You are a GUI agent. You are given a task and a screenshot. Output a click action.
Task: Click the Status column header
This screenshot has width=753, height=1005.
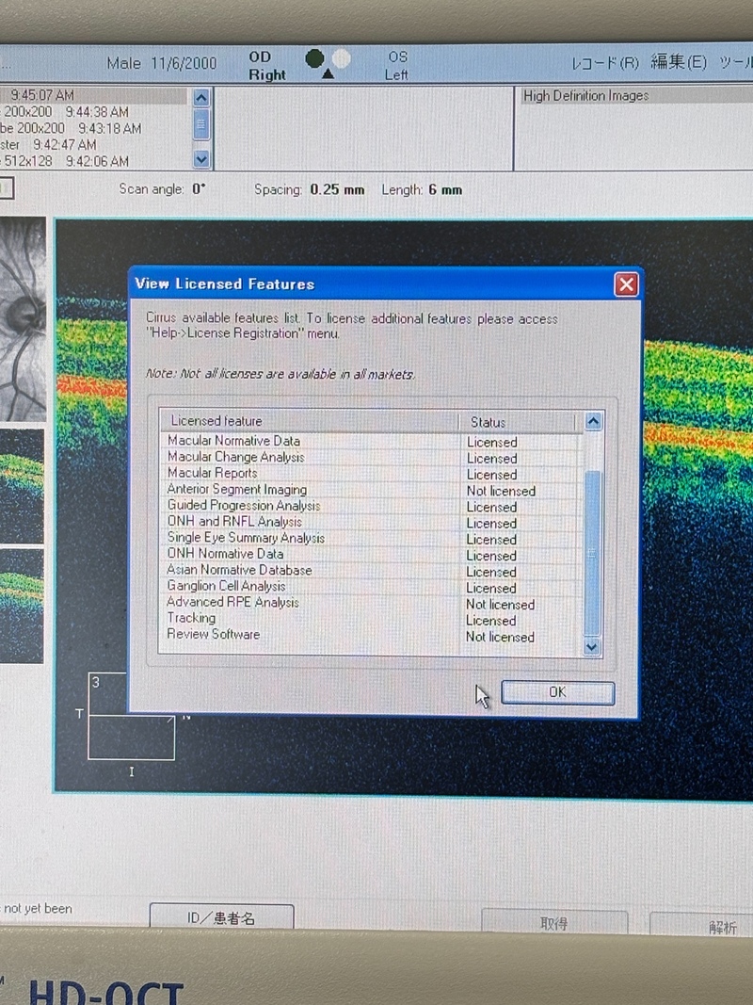[517, 422]
